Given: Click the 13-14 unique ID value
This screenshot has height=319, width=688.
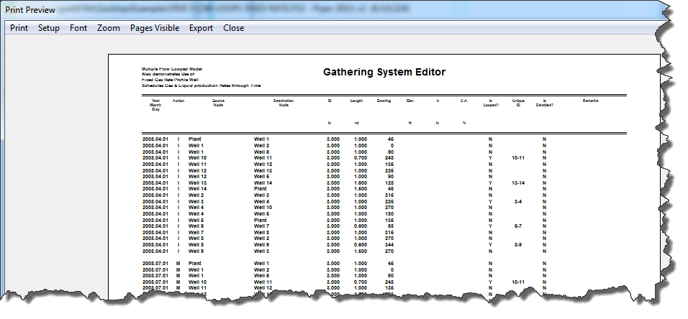Looking at the screenshot, I should pos(518,183).
